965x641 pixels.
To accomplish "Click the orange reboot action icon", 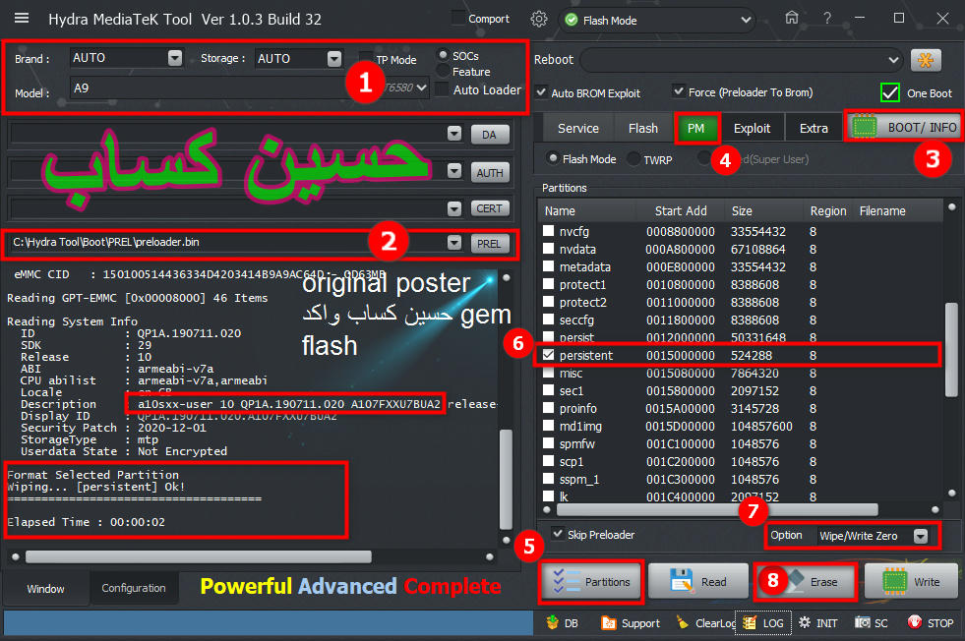I will [926, 60].
